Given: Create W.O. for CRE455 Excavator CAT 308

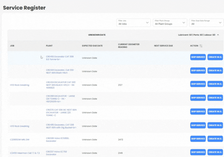Looking at the screenshot, I should tap(215, 57).
